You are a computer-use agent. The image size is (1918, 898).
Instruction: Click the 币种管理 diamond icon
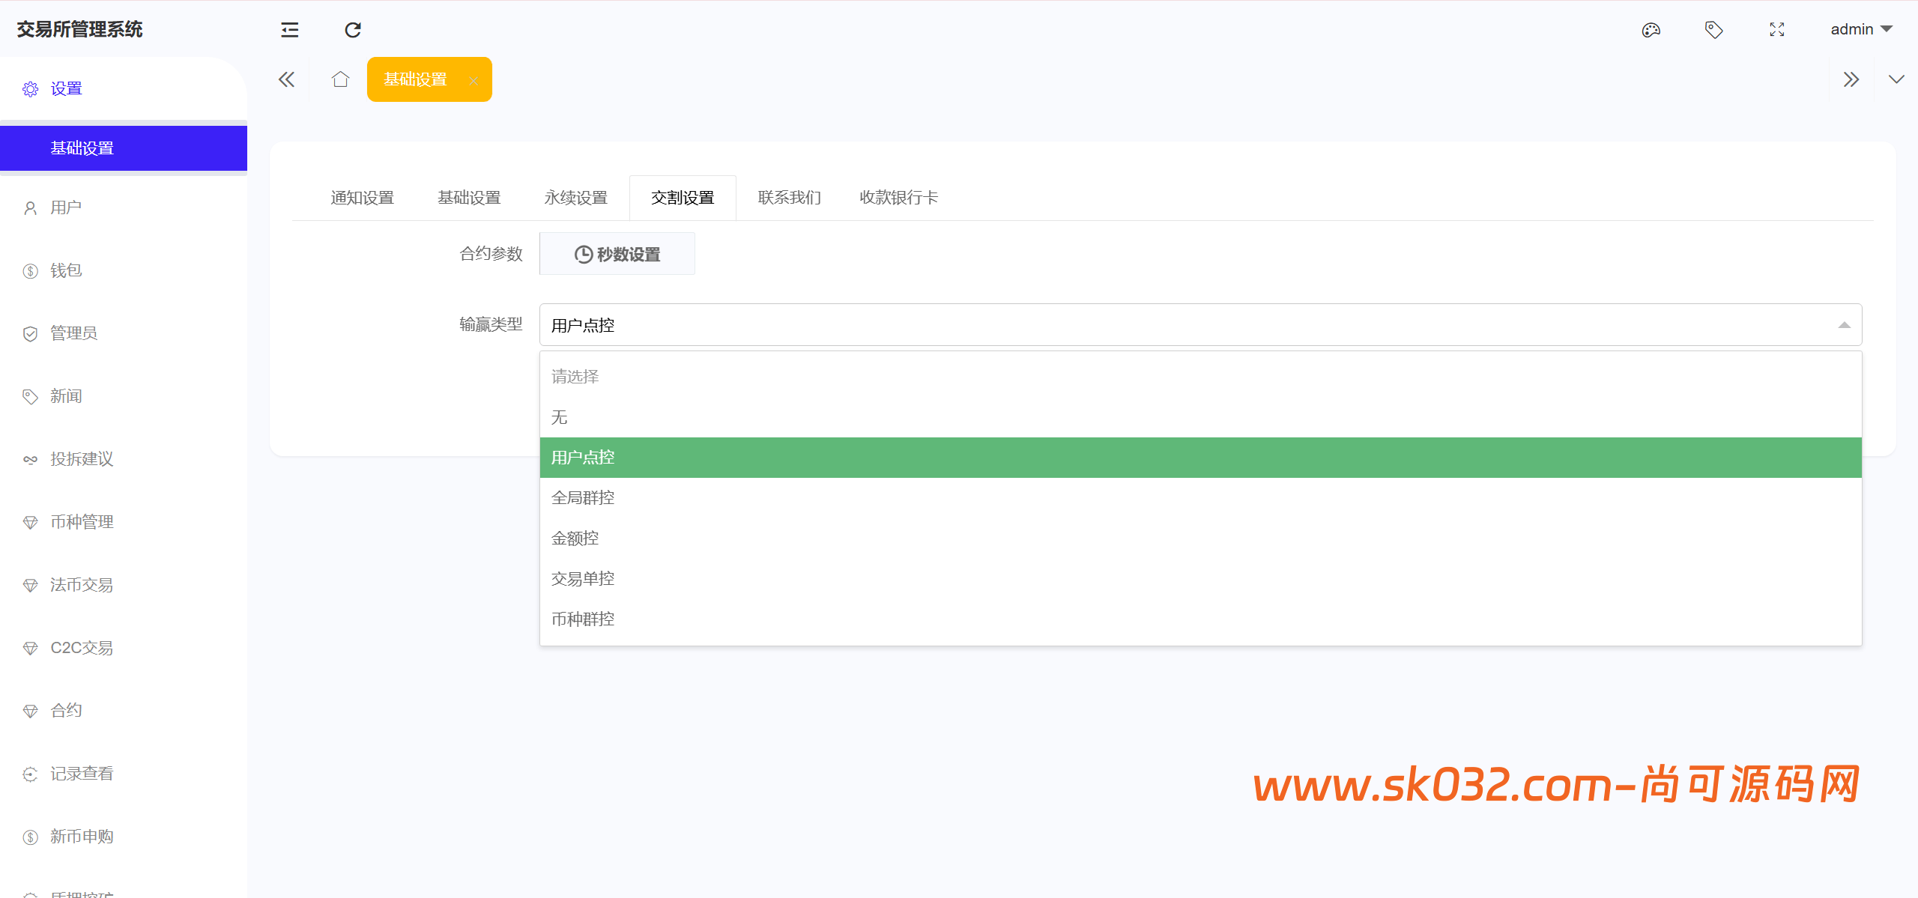[30, 522]
